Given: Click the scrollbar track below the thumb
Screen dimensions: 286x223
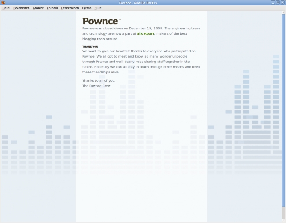Looking at the screenshot, I should pyautogui.click(x=283, y=212).
